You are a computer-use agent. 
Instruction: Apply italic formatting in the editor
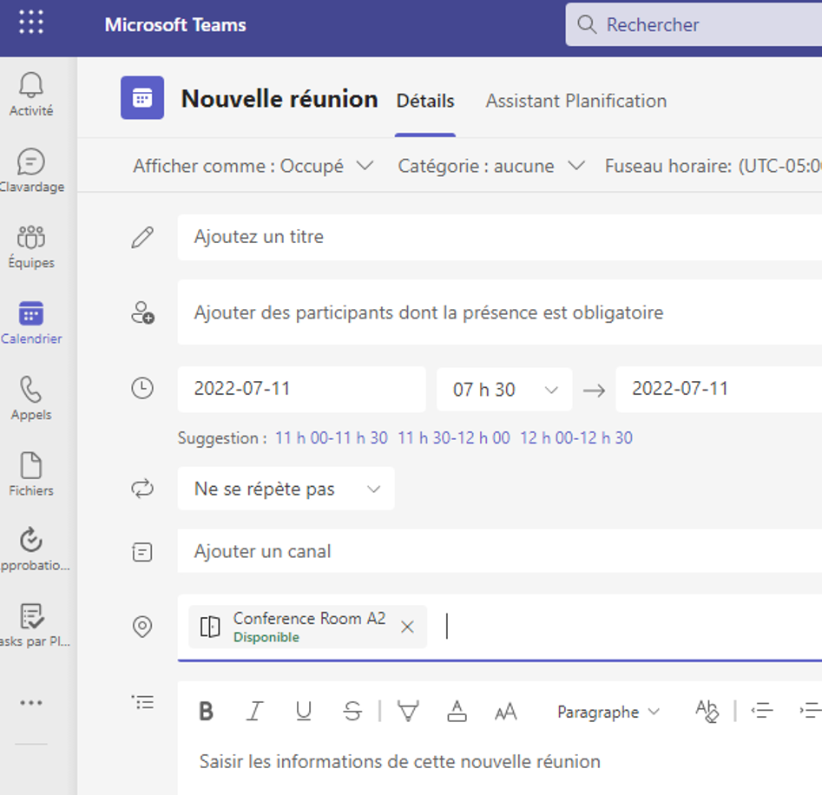[x=254, y=711]
